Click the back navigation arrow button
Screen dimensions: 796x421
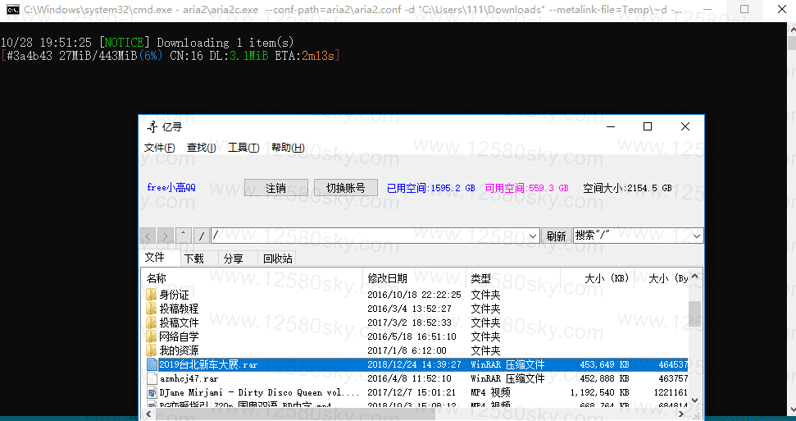(x=148, y=236)
